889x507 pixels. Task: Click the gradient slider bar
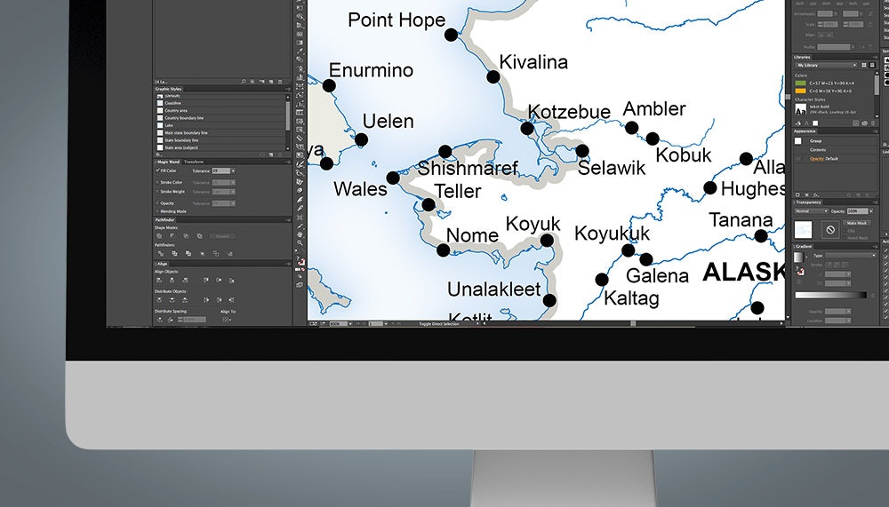click(831, 295)
